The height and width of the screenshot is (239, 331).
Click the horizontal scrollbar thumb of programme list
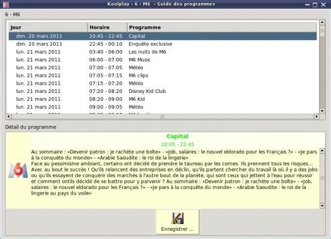coord(162,116)
